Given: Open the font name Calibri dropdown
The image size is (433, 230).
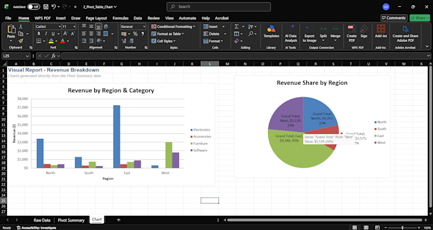Looking at the screenshot, I should tap(48, 27).
